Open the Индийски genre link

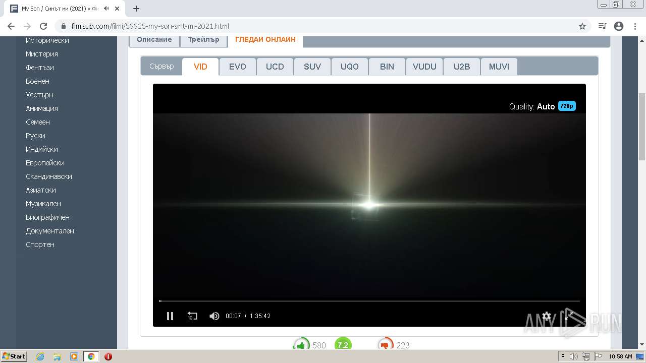42,149
